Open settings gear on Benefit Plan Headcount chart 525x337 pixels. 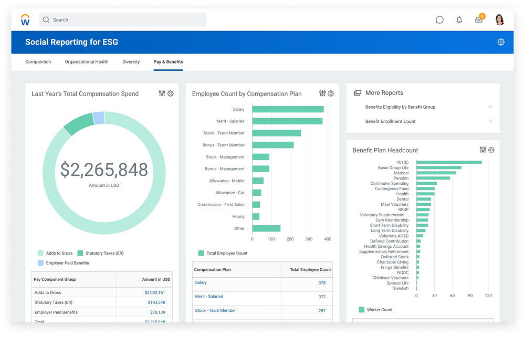[x=491, y=150]
